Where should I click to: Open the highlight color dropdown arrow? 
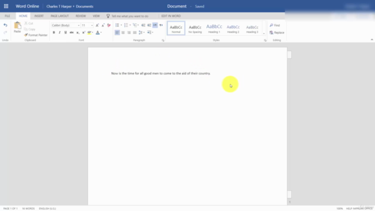(93, 33)
